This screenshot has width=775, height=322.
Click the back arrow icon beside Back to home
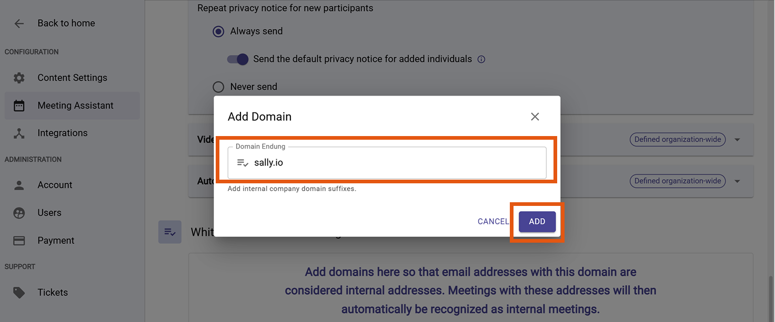[x=19, y=24]
